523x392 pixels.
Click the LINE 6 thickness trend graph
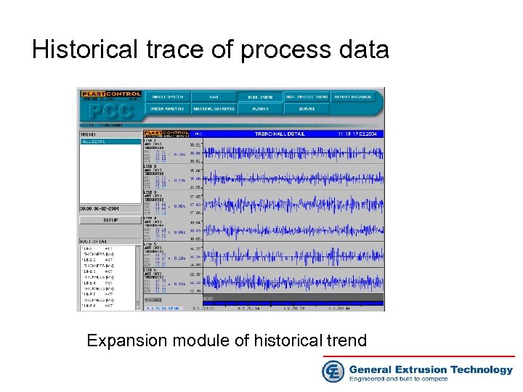[293, 282]
